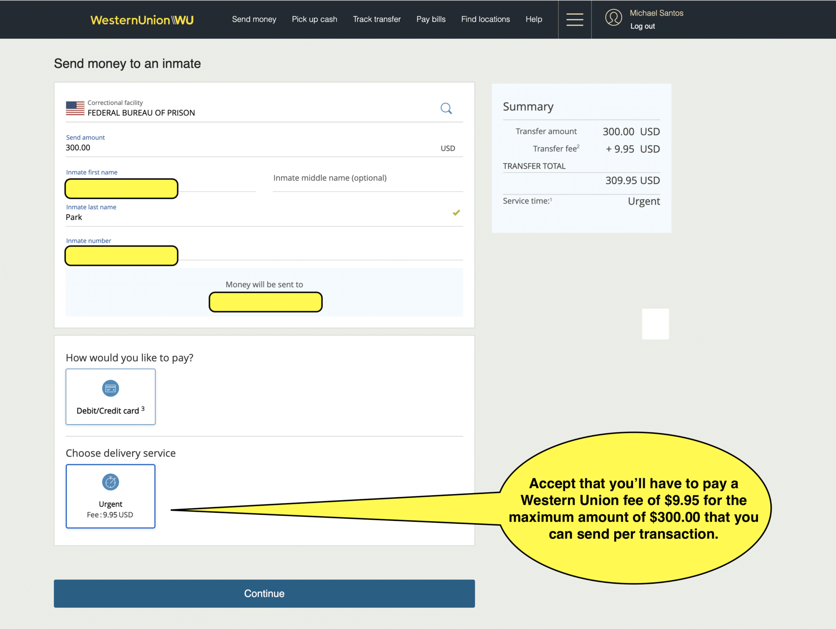Go to Track transfer
836x629 pixels.
click(x=377, y=19)
